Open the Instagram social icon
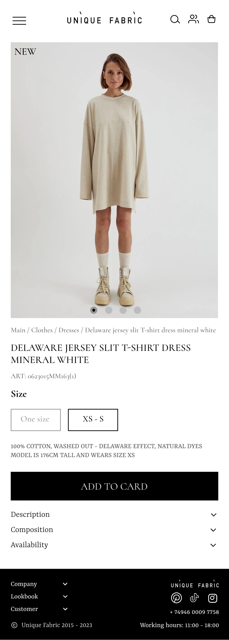The image size is (229, 640). (212, 598)
